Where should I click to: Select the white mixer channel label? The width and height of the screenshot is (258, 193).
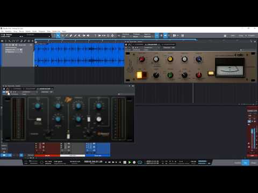click(x=73, y=155)
